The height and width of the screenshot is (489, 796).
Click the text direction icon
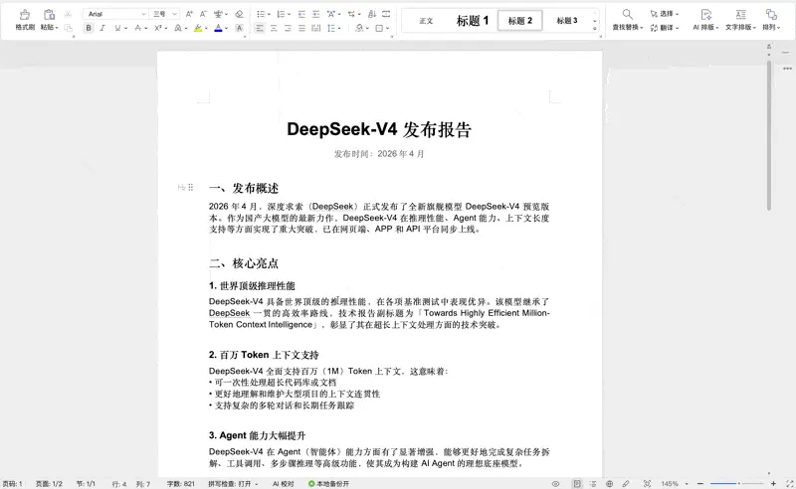pyautogui.click(x=351, y=14)
